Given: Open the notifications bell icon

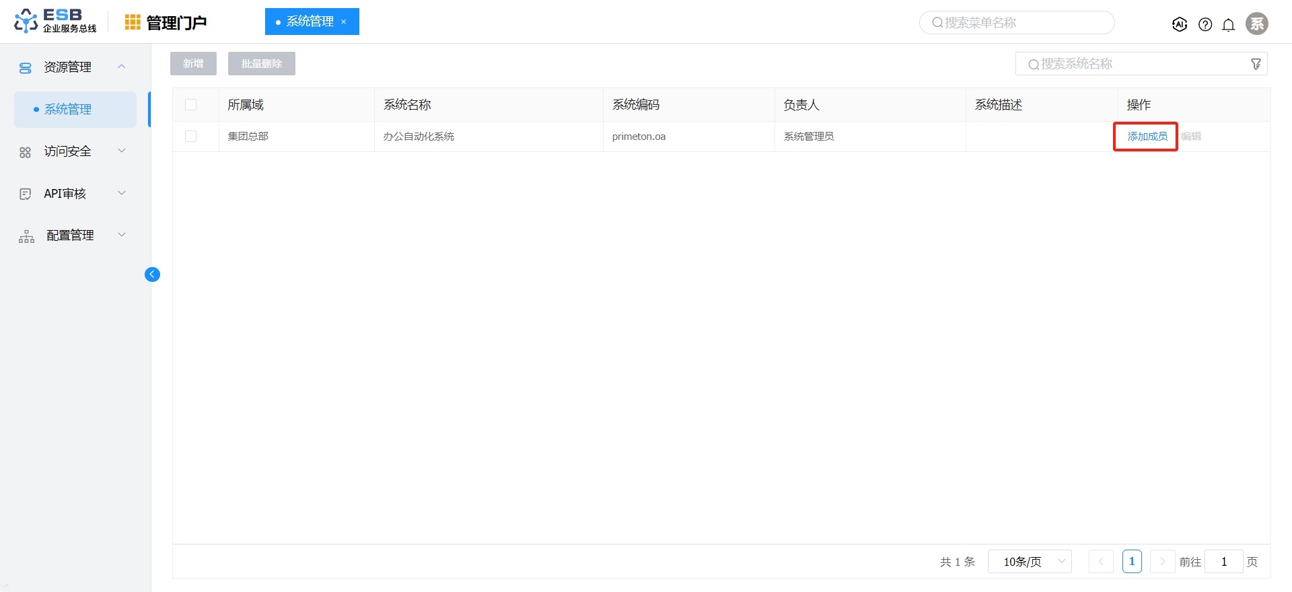Looking at the screenshot, I should click(x=1228, y=25).
